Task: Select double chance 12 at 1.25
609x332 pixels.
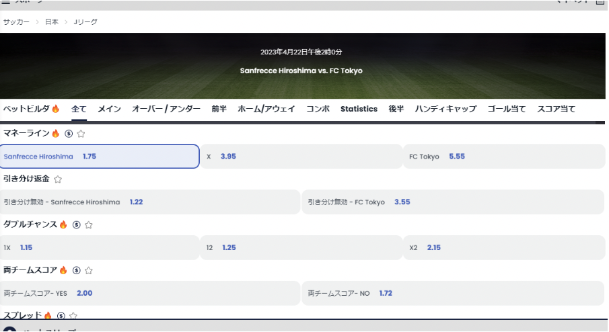Action: click(301, 247)
